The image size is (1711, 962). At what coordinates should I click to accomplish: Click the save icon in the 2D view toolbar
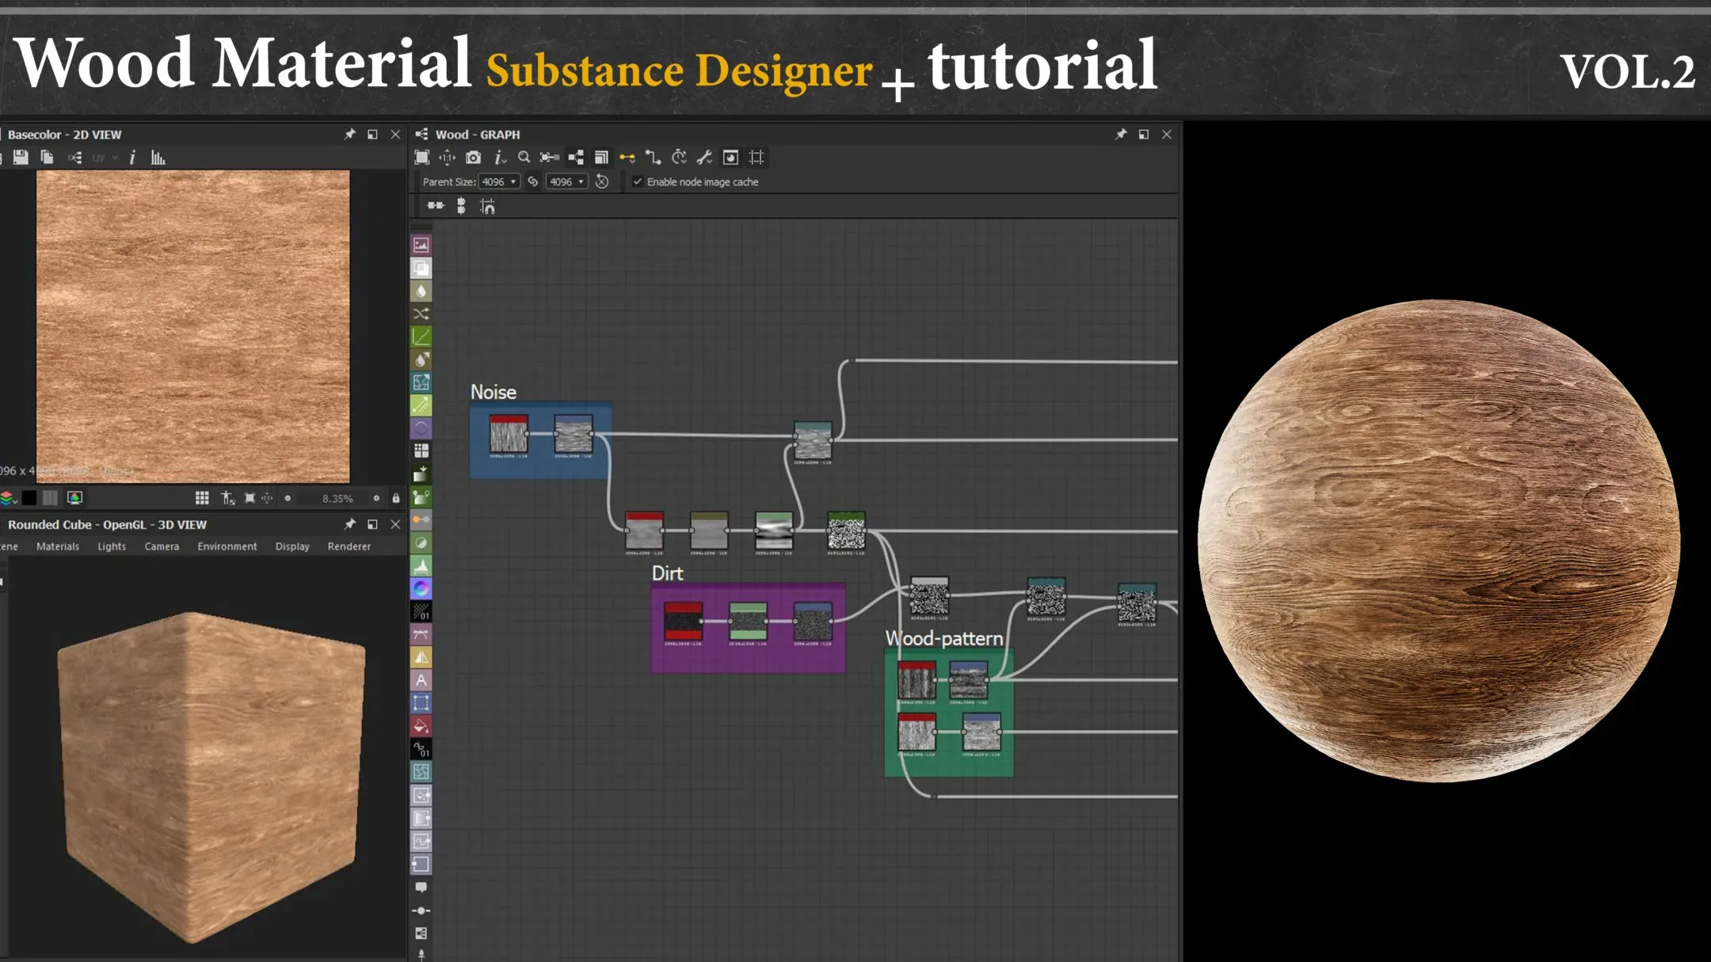click(x=21, y=158)
